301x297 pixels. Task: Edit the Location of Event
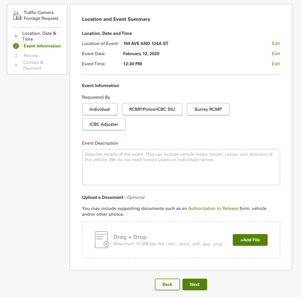(x=275, y=44)
